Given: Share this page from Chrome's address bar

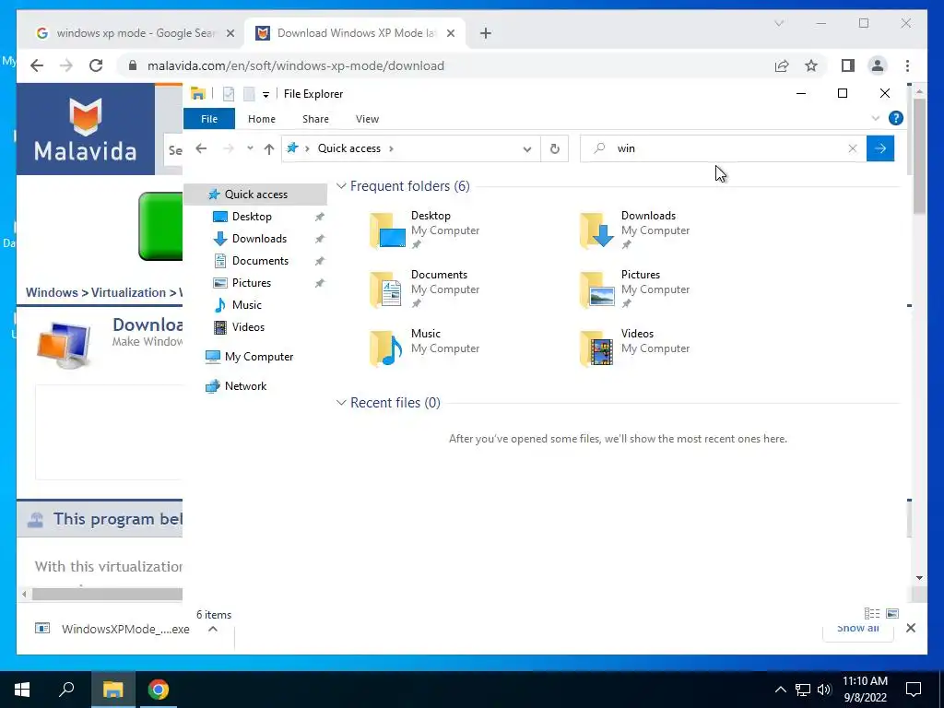Looking at the screenshot, I should coord(782,65).
